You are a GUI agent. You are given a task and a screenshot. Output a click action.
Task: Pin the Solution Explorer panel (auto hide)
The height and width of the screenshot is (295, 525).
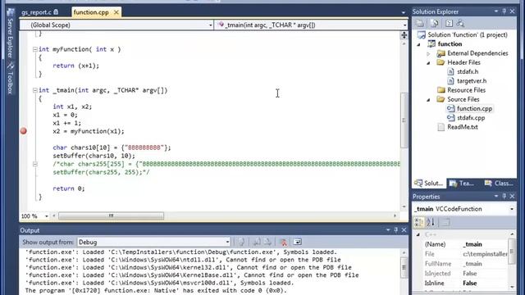point(504,11)
